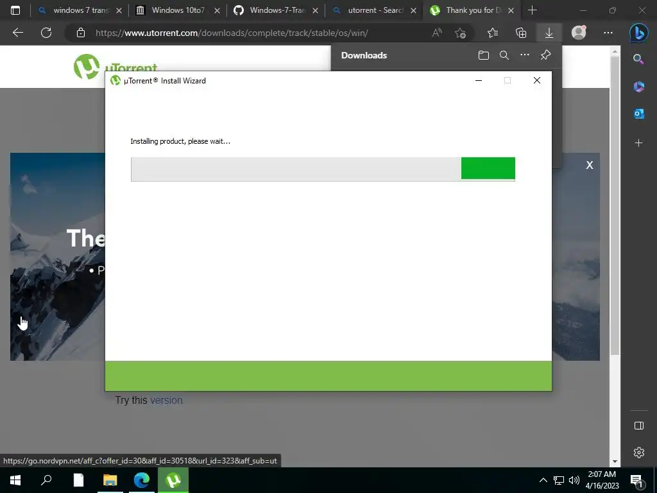Open the Favorites list icon
Image resolution: width=657 pixels, height=493 pixels.
493,33
